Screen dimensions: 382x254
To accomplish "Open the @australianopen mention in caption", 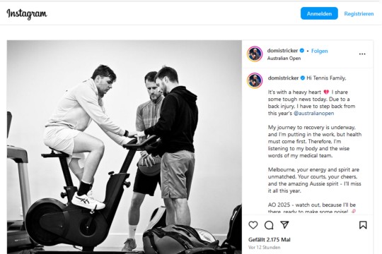I will coord(314,114).
